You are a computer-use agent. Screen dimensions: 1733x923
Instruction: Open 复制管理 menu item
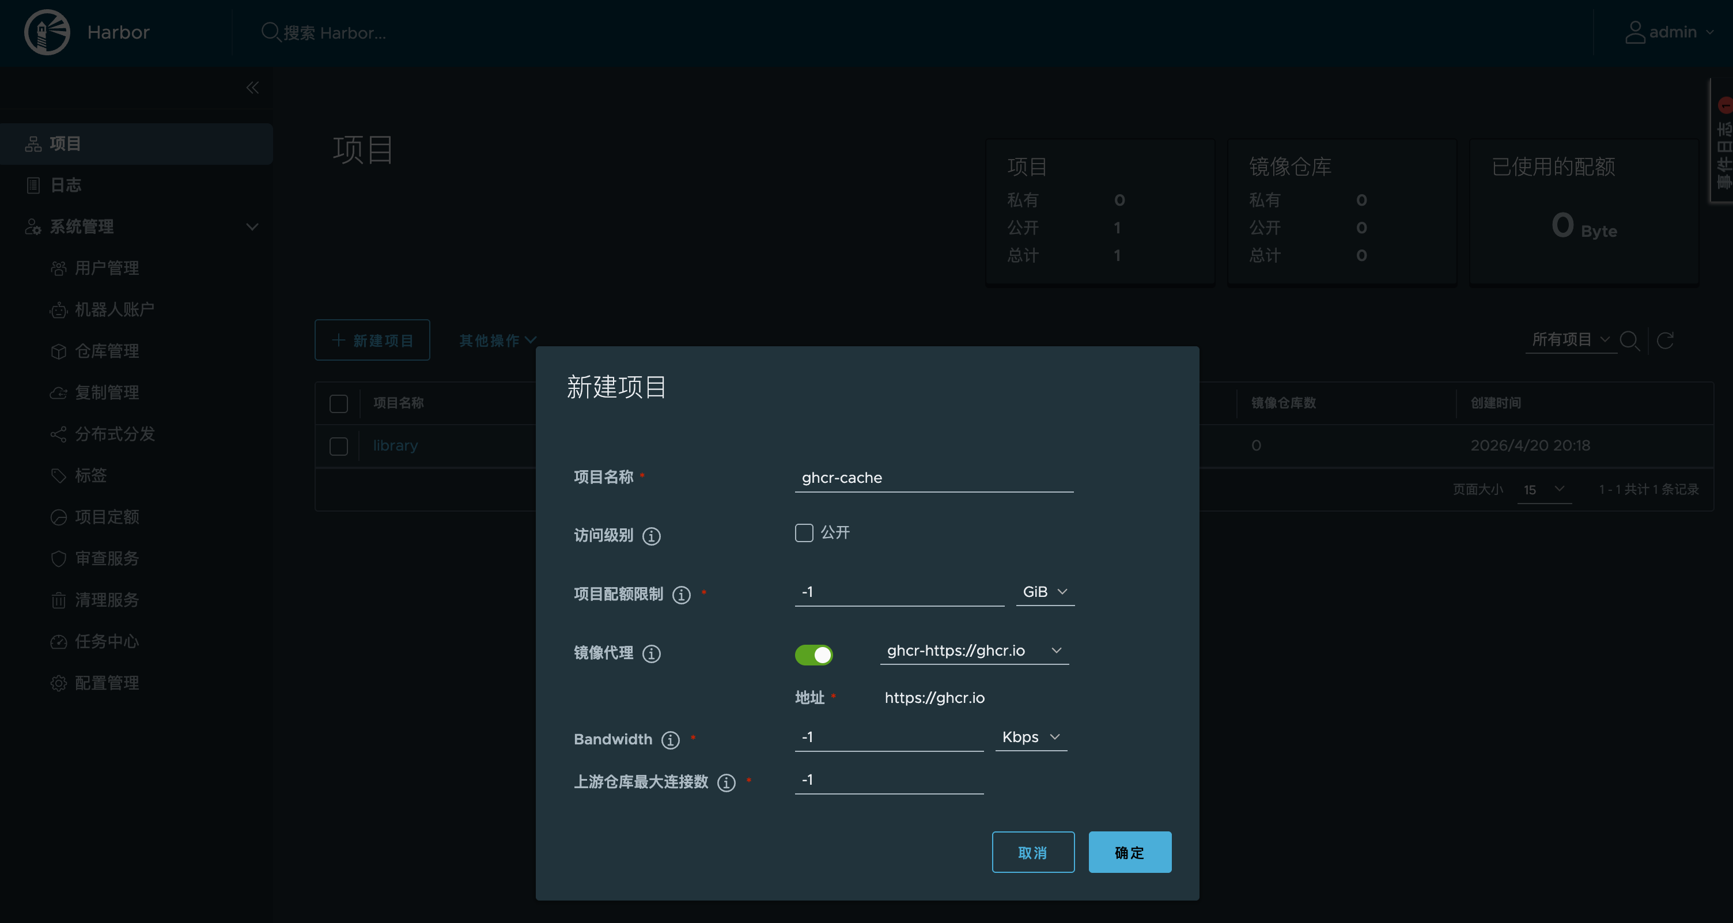[x=107, y=393]
